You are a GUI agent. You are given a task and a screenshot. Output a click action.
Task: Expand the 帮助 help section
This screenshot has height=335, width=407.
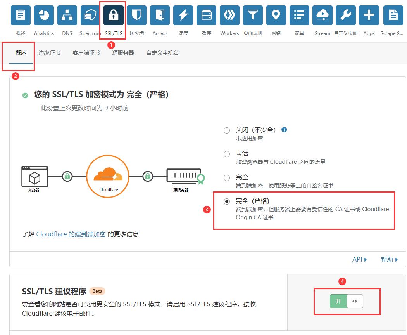pyautogui.click(x=389, y=259)
